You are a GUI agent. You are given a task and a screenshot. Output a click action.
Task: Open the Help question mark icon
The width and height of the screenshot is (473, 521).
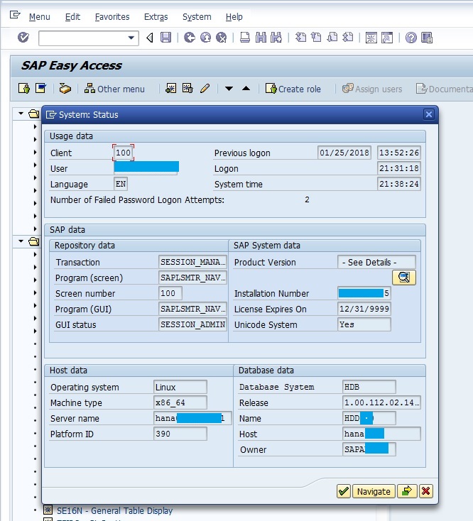click(x=411, y=38)
